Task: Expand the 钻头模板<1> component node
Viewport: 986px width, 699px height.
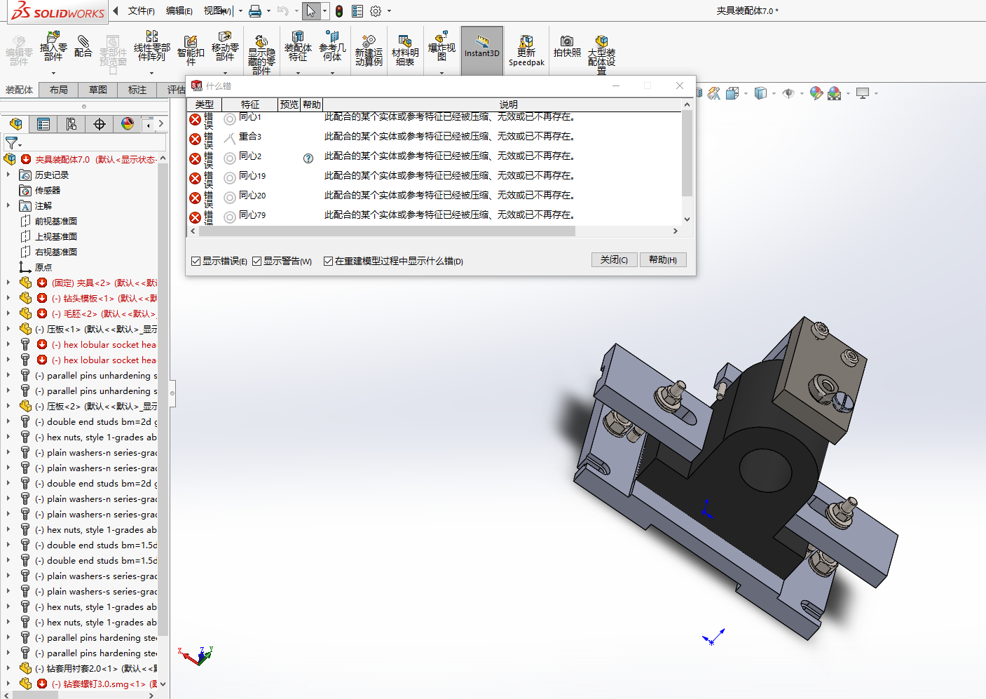Action: pos(8,298)
